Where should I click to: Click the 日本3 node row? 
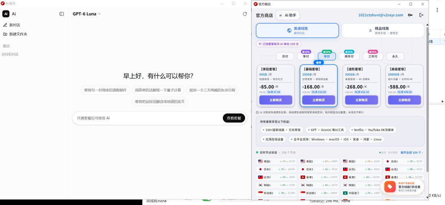[x=319, y=169]
